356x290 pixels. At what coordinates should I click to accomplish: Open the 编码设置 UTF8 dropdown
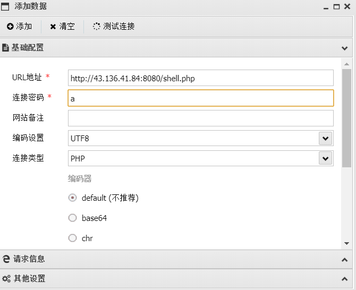pos(325,138)
